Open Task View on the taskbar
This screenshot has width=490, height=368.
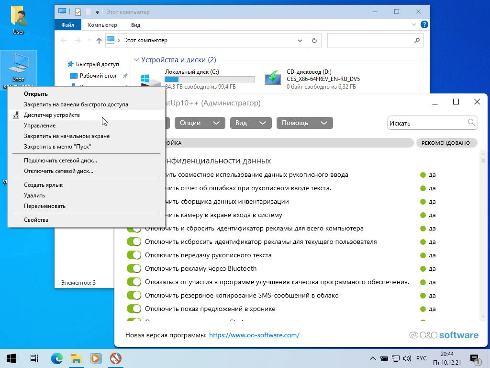pyautogui.click(x=34, y=358)
